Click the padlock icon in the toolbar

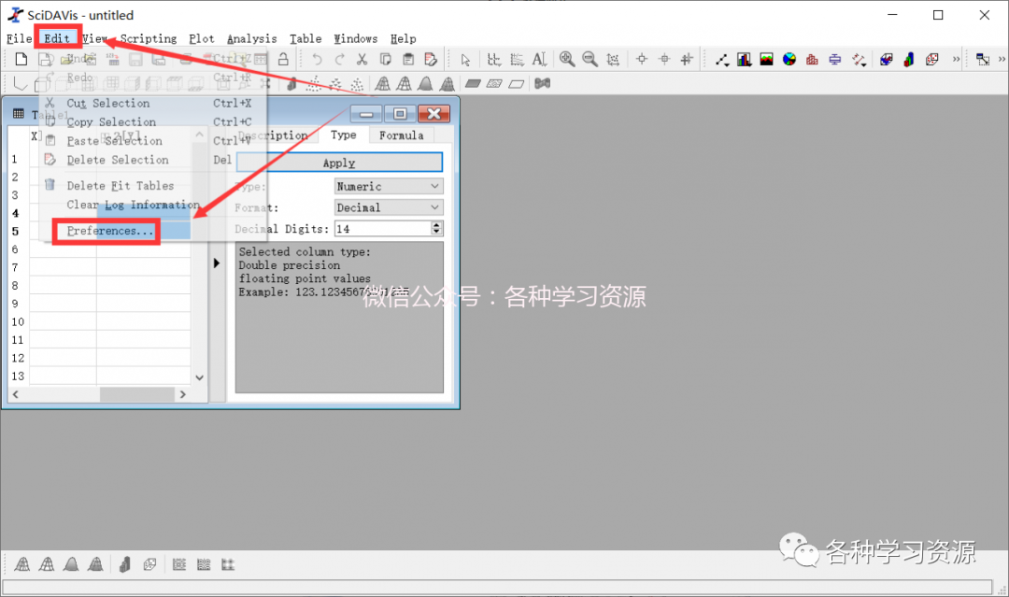coord(283,60)
